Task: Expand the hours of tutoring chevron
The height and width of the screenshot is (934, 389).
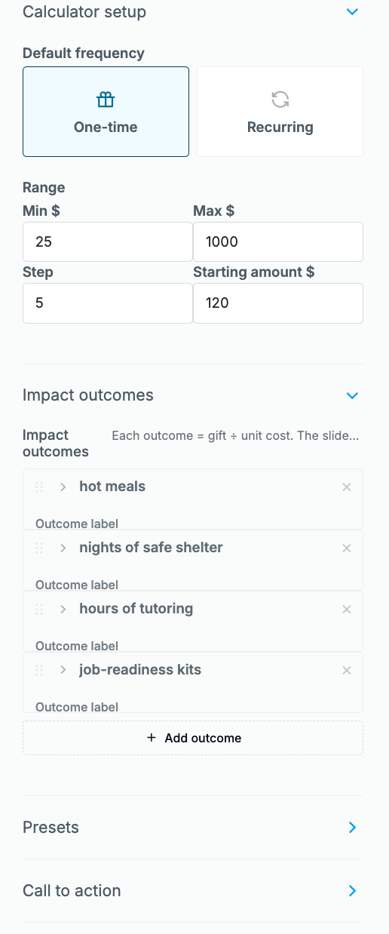Action: 63,609
